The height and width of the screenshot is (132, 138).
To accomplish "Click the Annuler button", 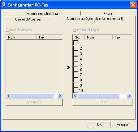I will coord(123,125).
